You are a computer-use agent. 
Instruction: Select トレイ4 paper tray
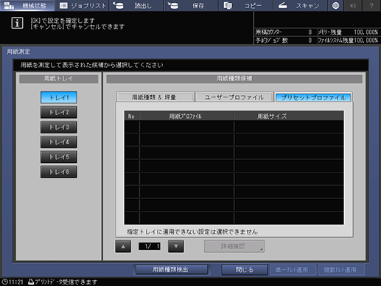tap(59, 142)
